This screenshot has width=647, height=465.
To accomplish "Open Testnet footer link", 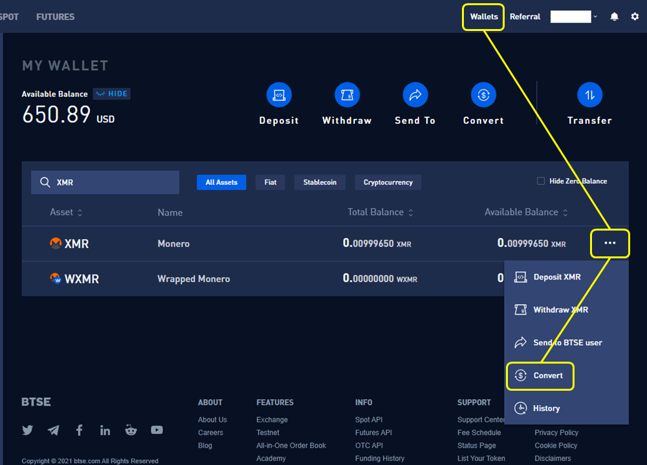I will (x=268, y=433).
